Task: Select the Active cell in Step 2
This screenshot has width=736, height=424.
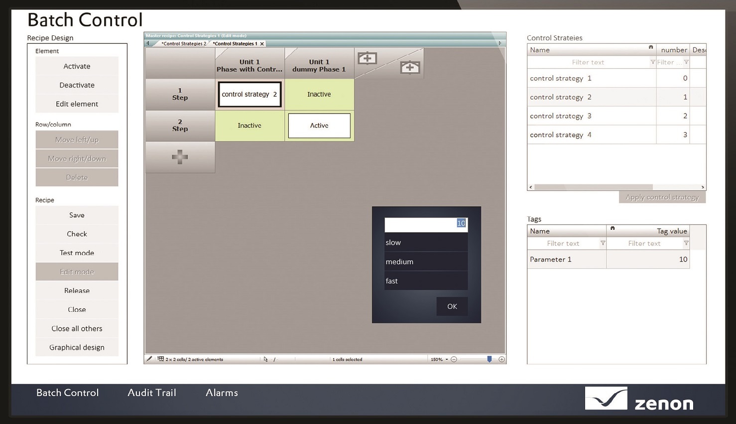Action: point(319,126)
